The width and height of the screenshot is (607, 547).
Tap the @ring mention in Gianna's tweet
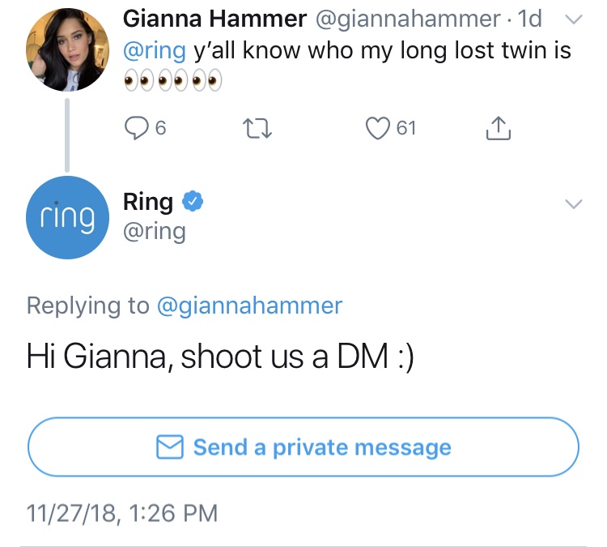(x=155, y=50)
